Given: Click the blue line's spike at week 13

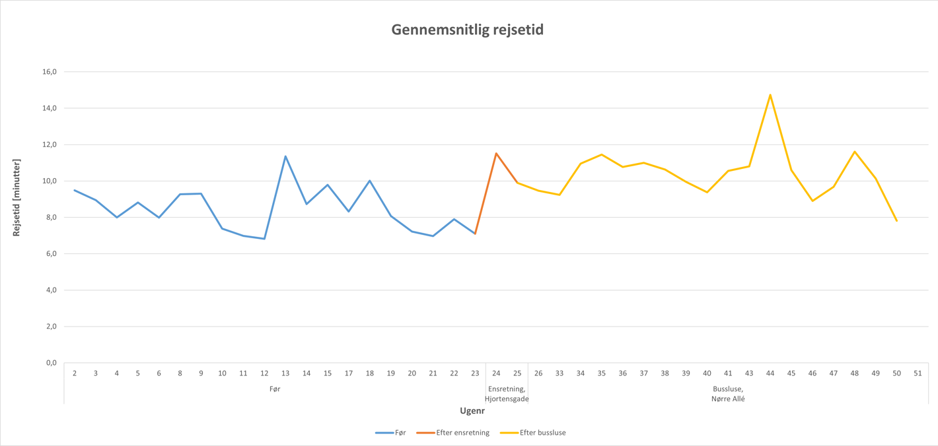Looking at the screenshot, I should point(285,156).
